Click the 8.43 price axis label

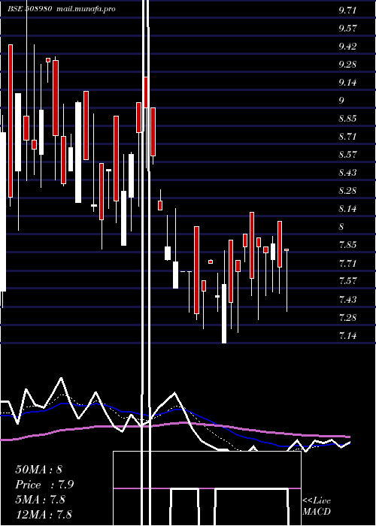click(x=347, y=173)
